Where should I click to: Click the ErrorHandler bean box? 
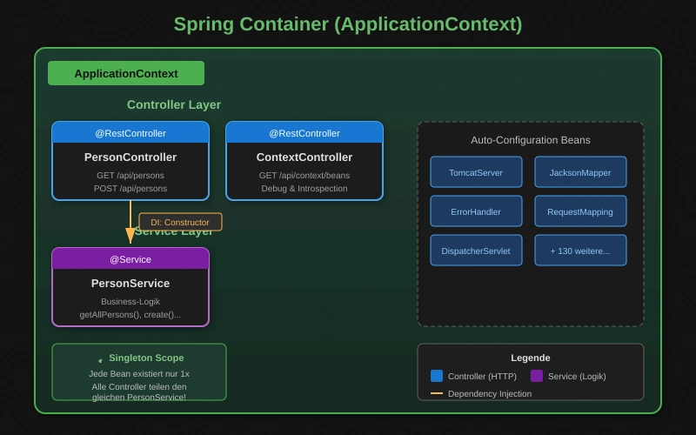(x=476, y=211)
